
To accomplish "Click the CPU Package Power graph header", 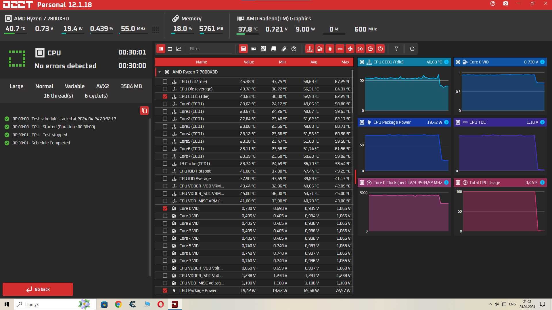I will click(x=404, y=122).
